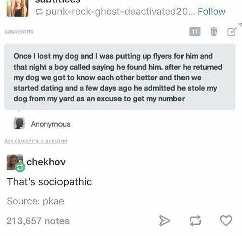This screenshot has height=236, width=242.
Task: Click the reblog arrows beside punk-rock-ghost
Action: 39,12
